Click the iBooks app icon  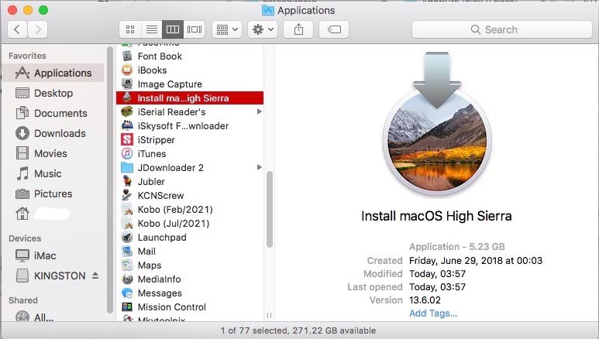tap(127, 70)
